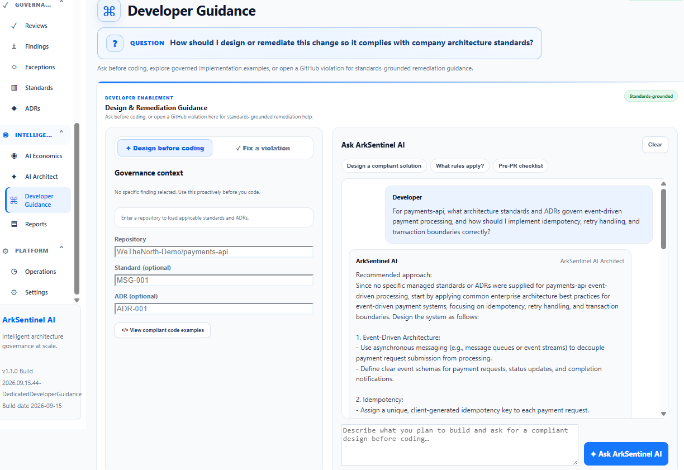Click the Developer message bubble heading
Image resolution: width=684 pixels, height=470 pixels.
[x=407, y=197]
